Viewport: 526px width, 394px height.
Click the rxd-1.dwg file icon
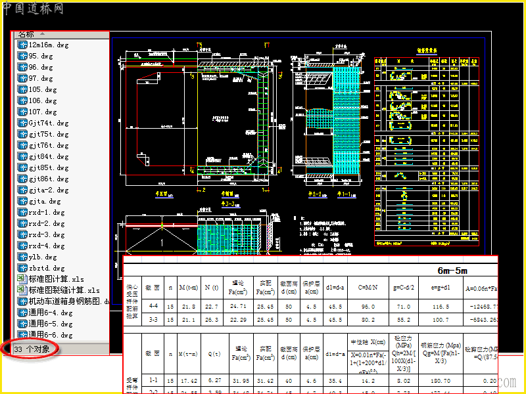click(22, 212)
